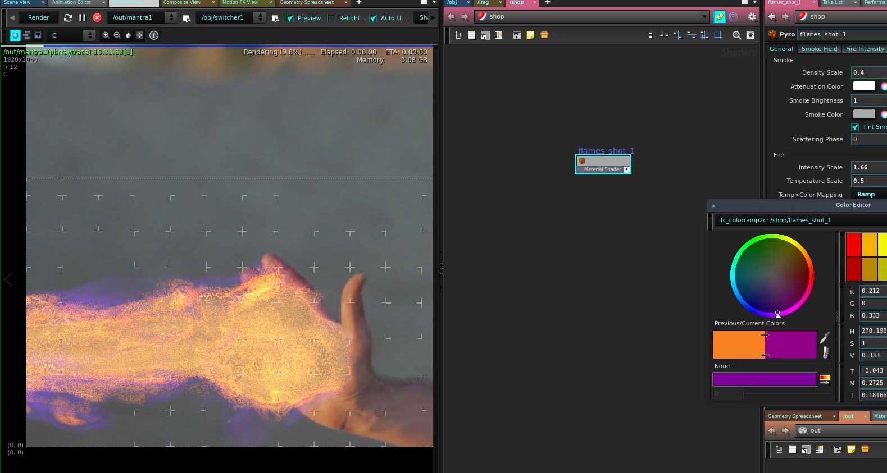Viewport: 887px width, 473px height.
Task: Click the refresh render icon
Action: pyautogui.click(x=68, y=18)
